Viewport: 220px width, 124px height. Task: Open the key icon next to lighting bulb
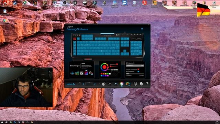[x=116, y=84]
